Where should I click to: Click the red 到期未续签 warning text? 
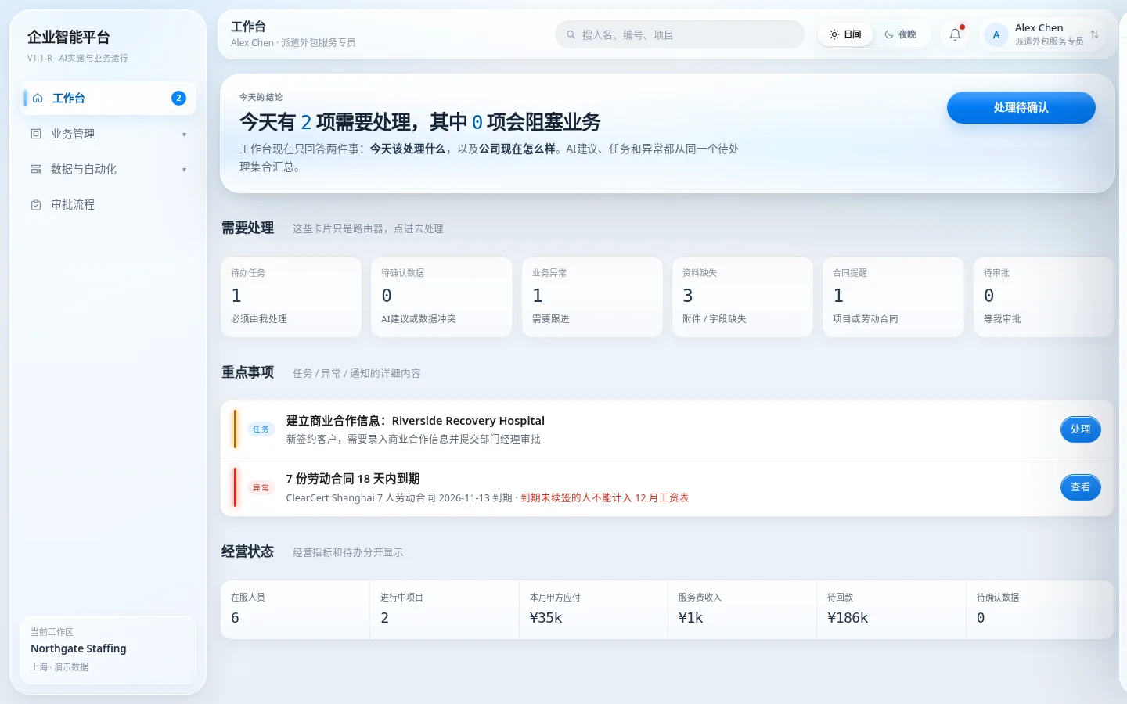pyautogui.click(x=605, y=497)
